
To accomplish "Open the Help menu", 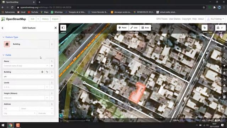I will [194, 19].
